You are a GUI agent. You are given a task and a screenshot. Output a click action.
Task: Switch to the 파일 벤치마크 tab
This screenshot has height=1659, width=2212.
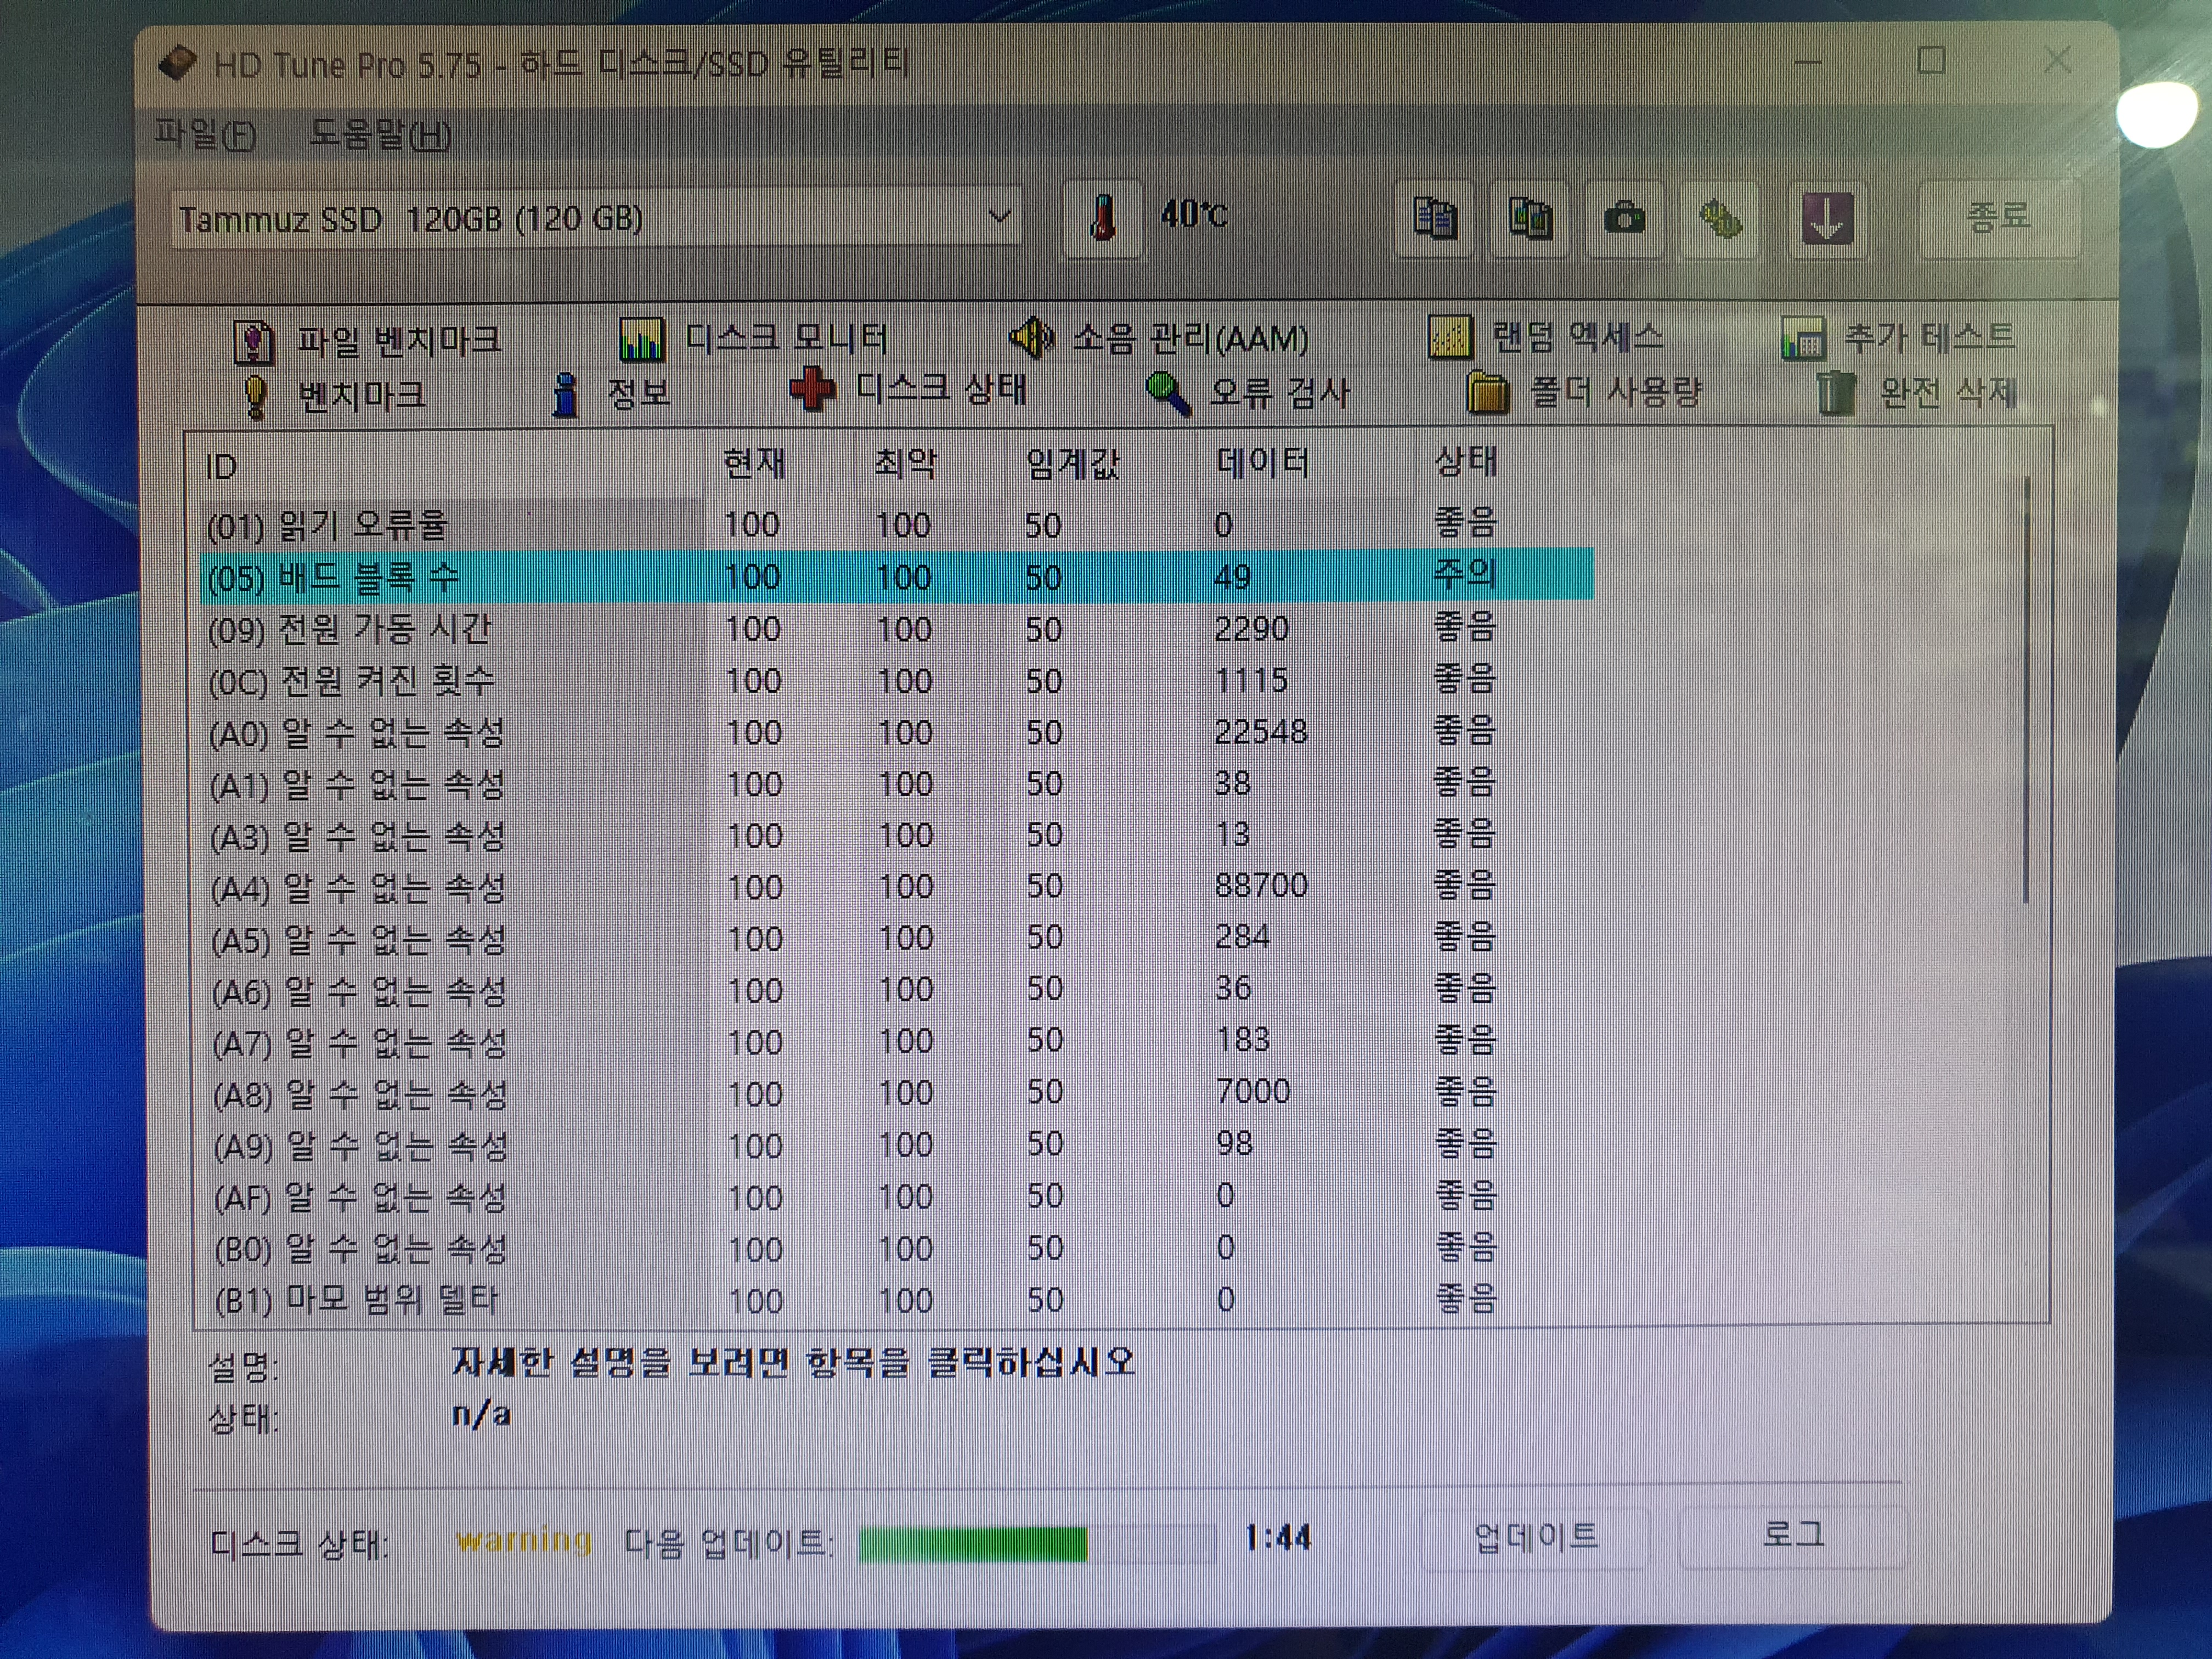click(x=367, y=342)
